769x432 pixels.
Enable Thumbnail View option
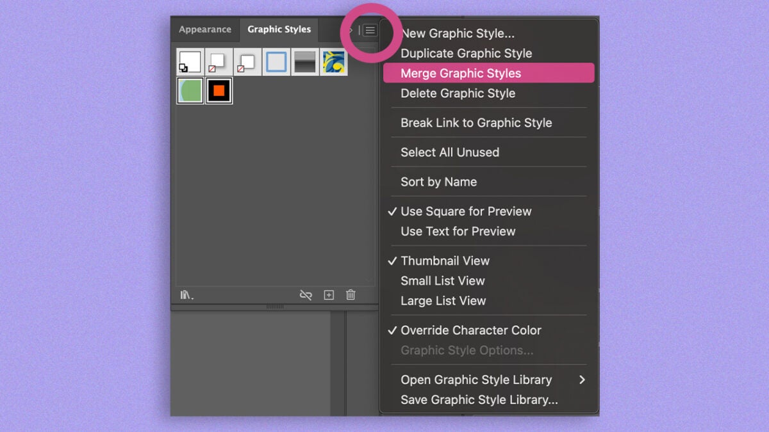click(445, 260)
